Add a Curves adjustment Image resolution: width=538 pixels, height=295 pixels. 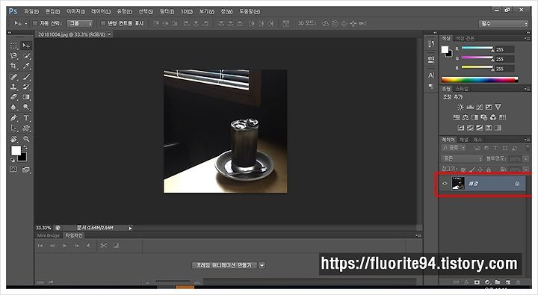[x=479, y=107]
